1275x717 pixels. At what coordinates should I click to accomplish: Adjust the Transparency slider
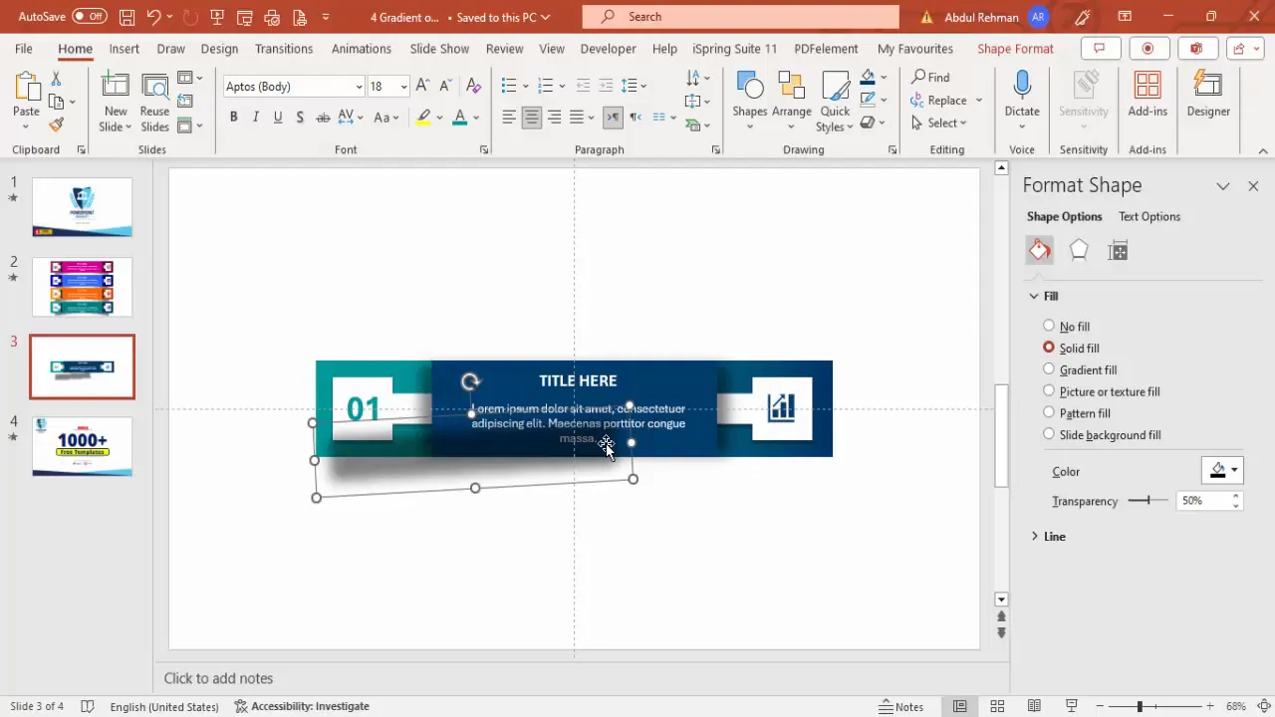(1147, 501)
